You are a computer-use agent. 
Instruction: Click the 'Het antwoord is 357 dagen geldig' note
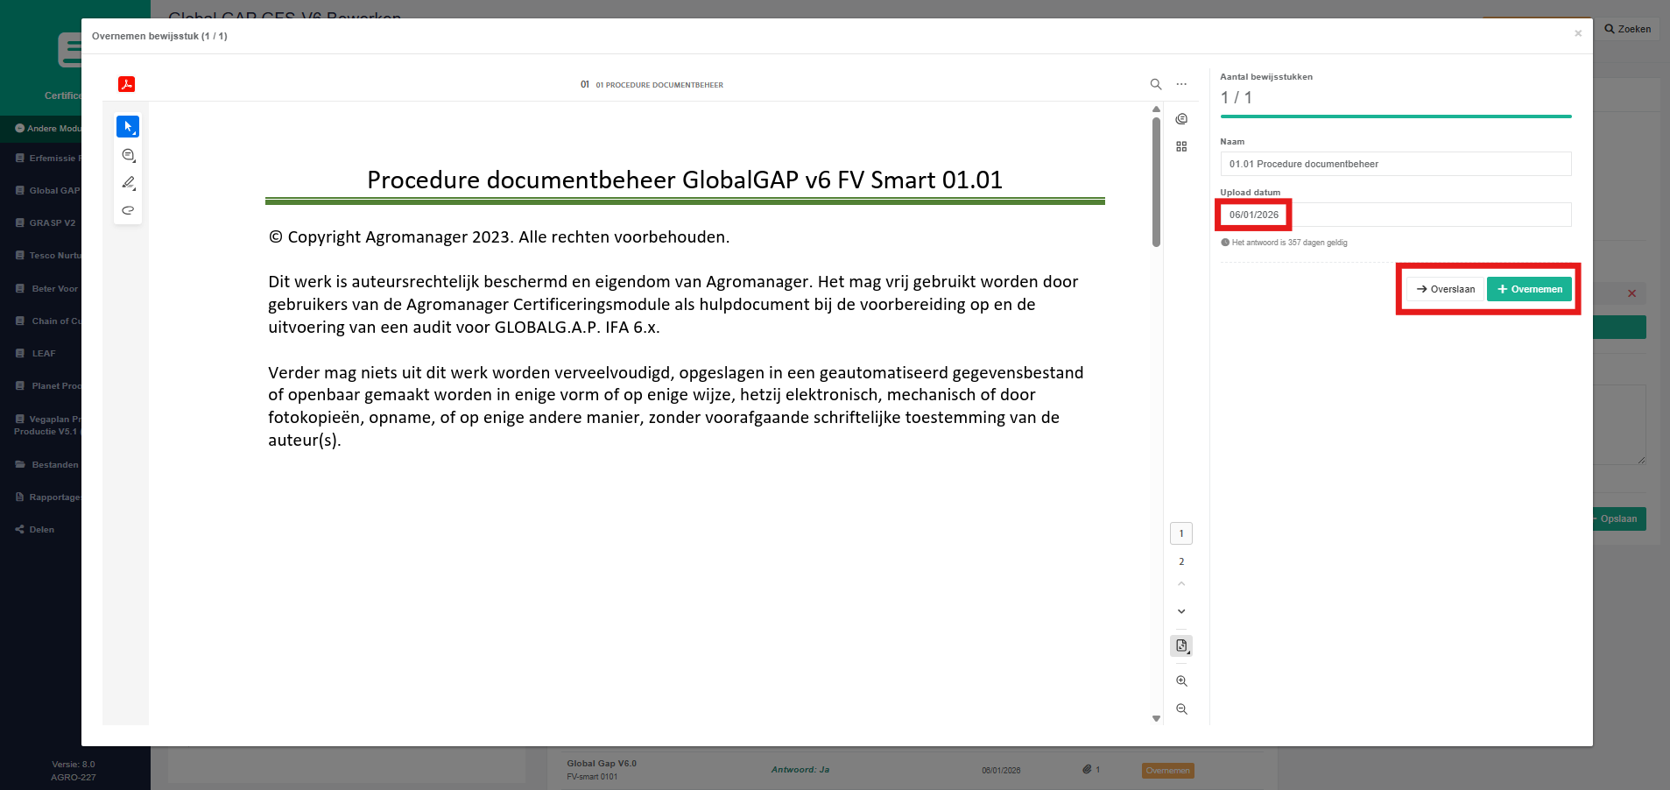pos(1284,243)
